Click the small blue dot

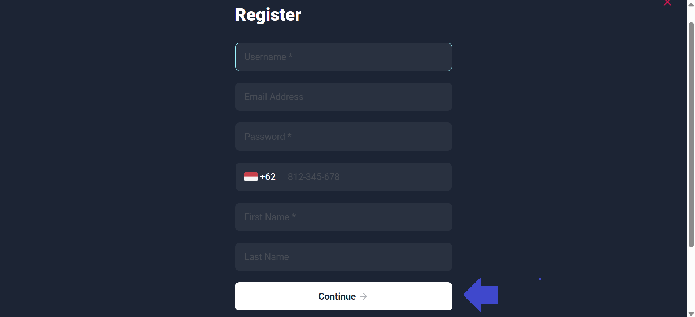coord(540,279)
